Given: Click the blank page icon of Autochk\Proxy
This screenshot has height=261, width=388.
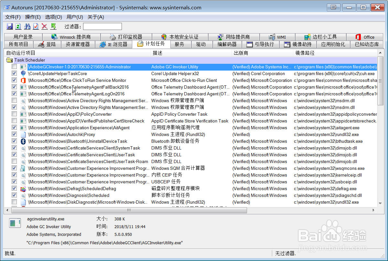Looking at the screenshot, I should pos(23,134).
